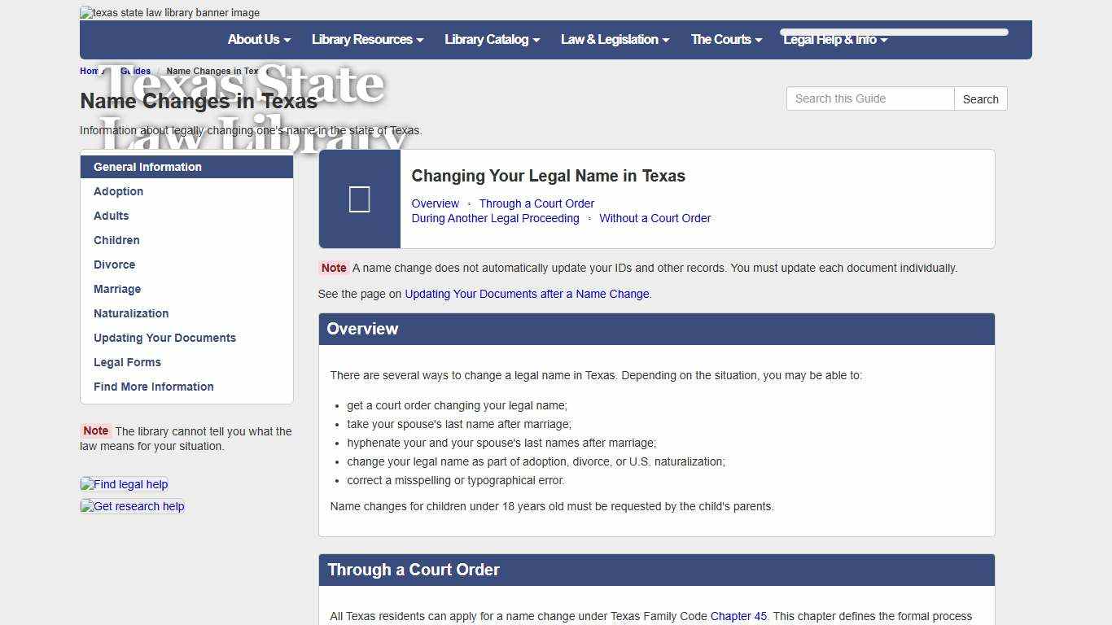Open the Legal Forms sidebar section

click(x=127, y=362)
